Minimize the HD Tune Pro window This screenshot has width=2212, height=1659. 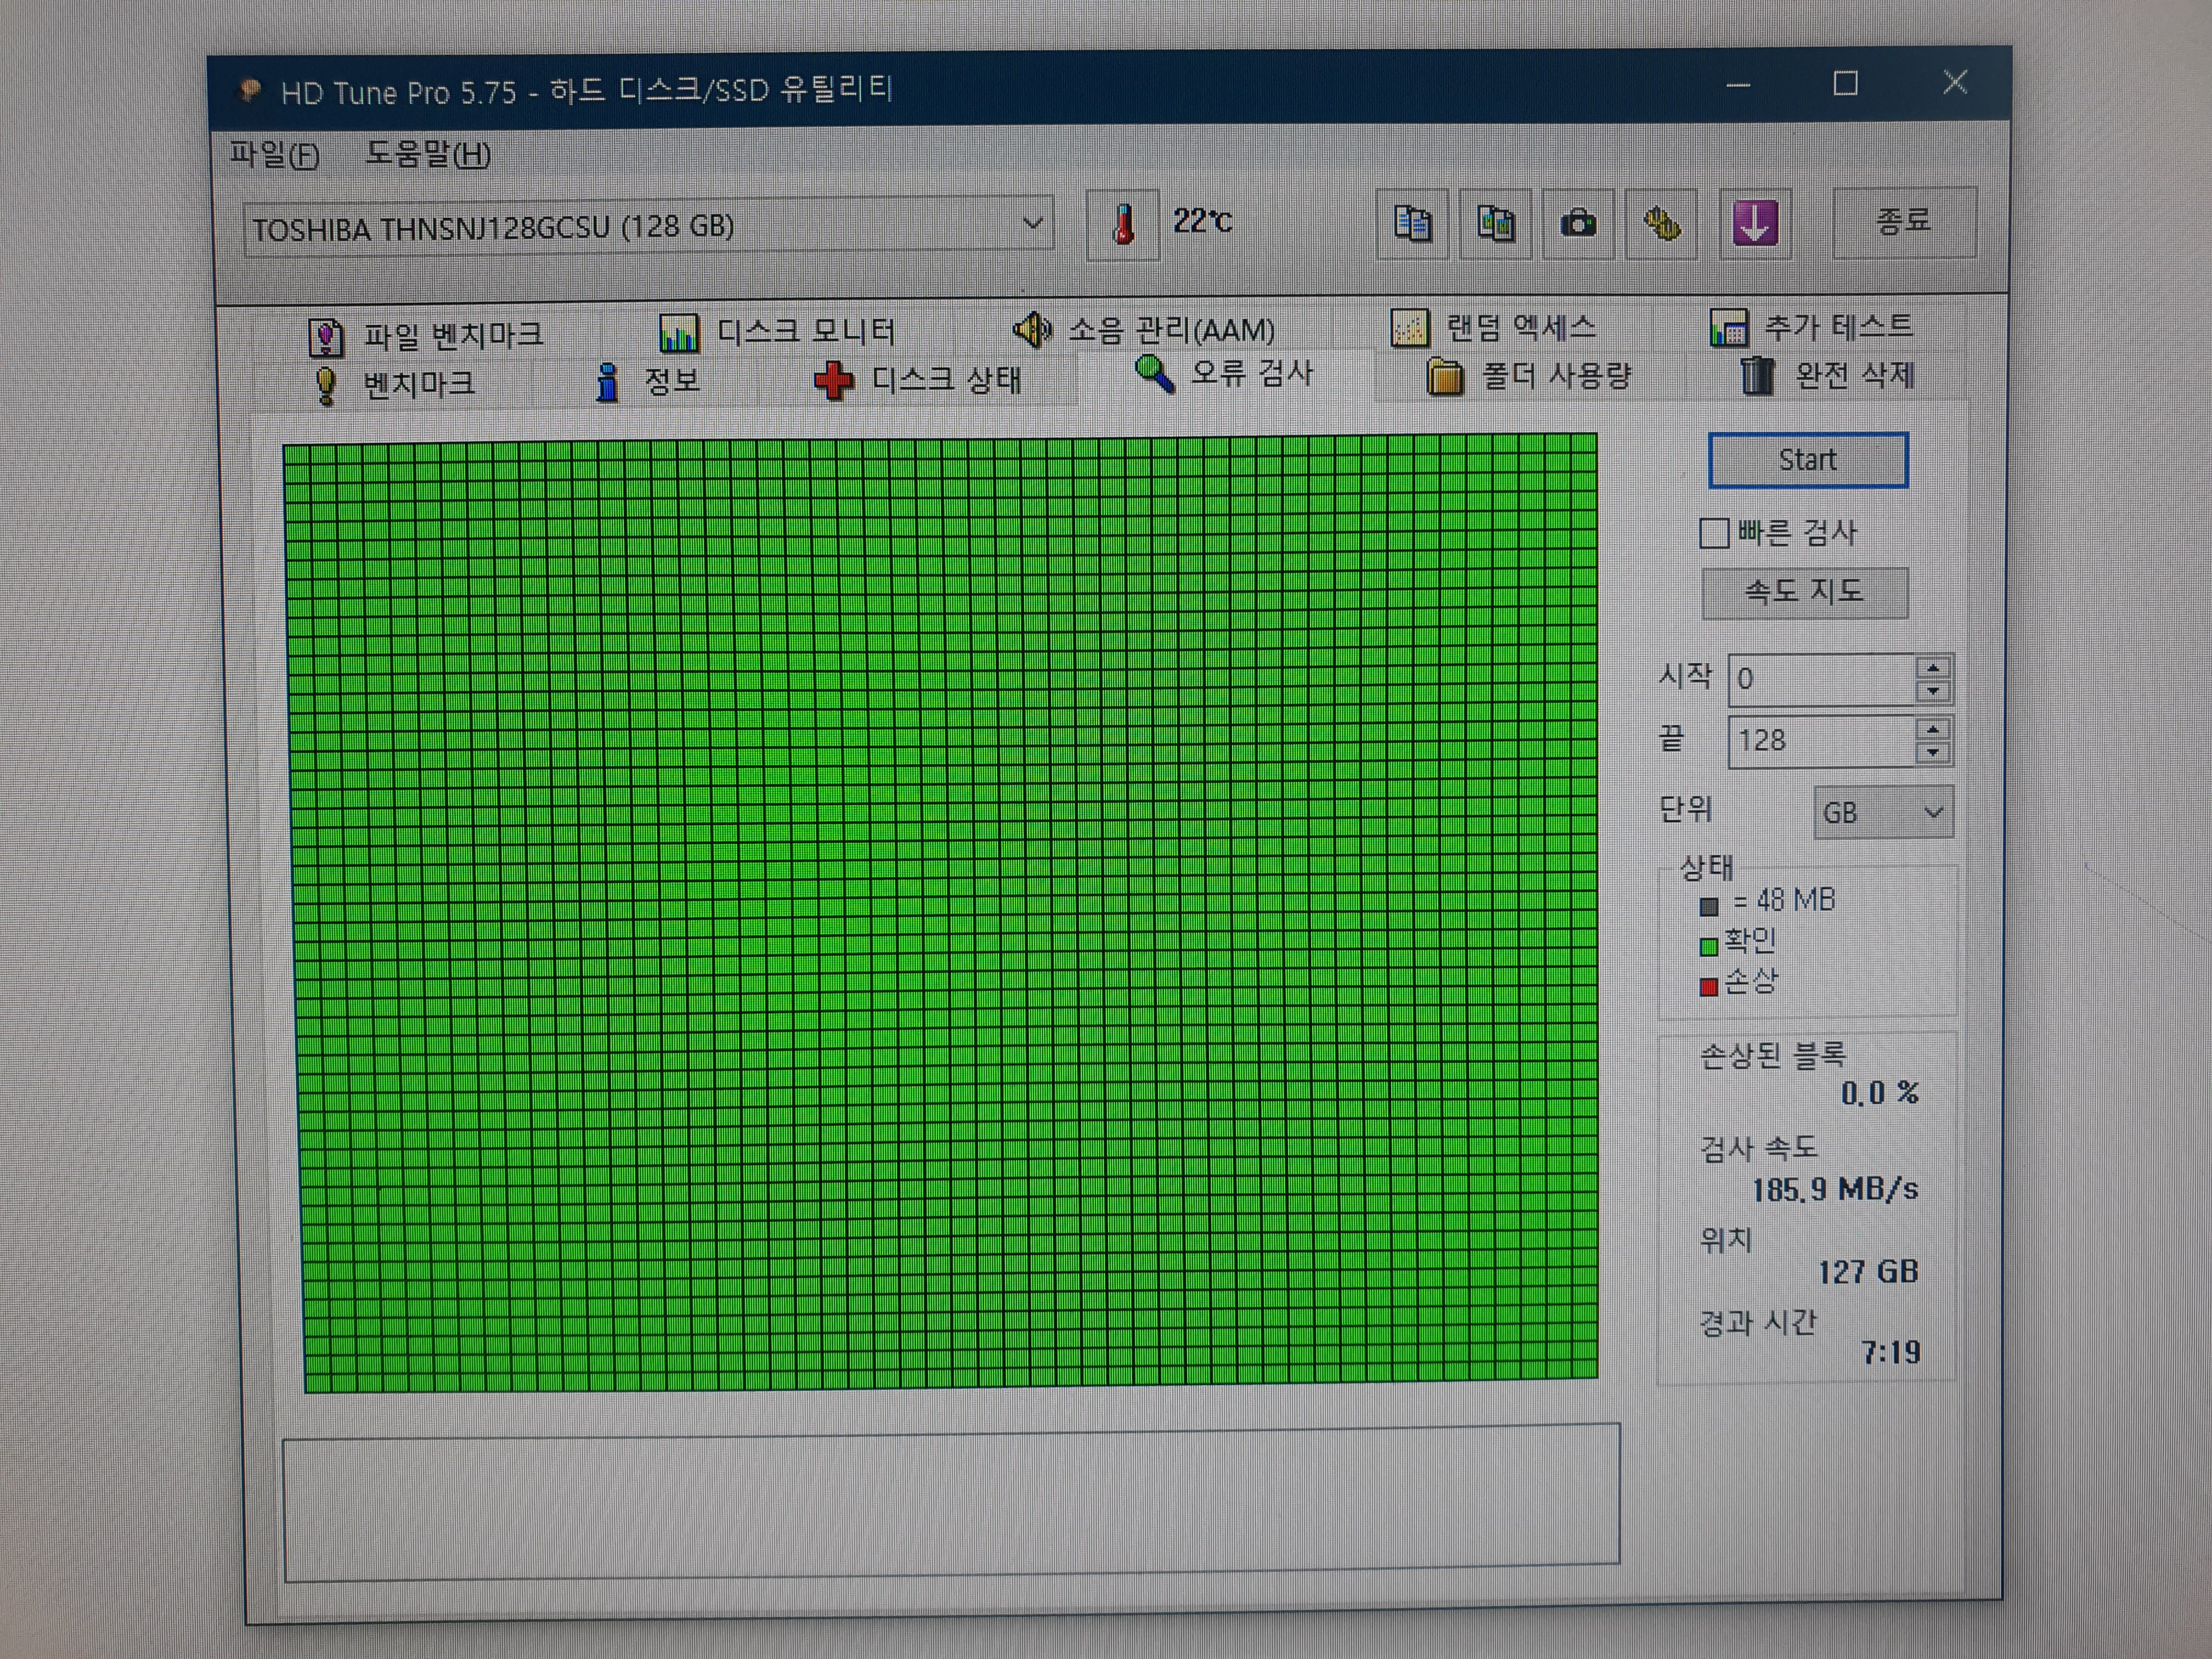click(x=1738, y=85)
